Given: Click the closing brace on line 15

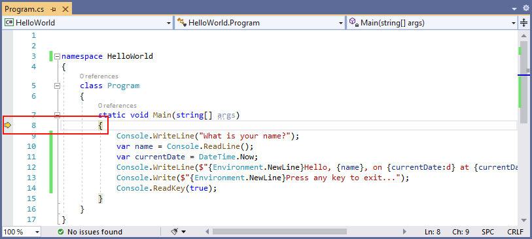Looking at the screenshot, I should 100,199.
